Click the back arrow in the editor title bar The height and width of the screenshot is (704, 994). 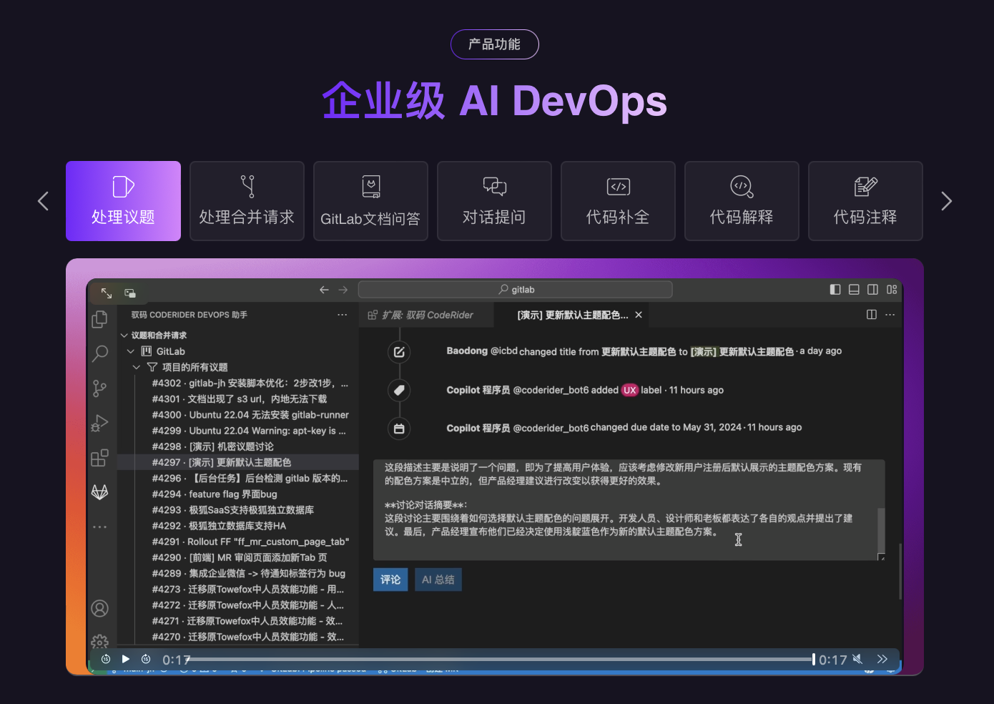tap(324, 290)
